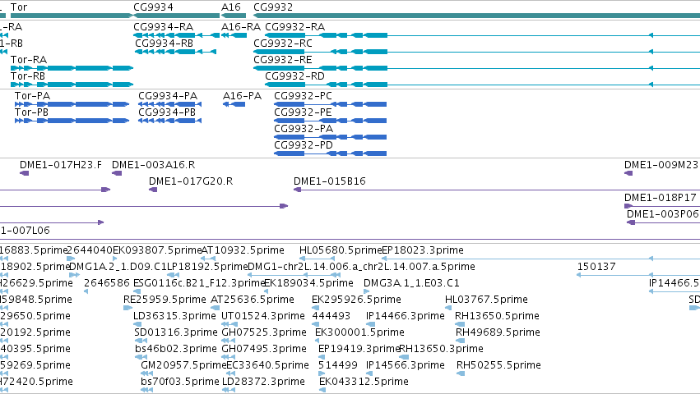Click EST AT25636.5prime

pyautogui.click(x=253, y=300)
